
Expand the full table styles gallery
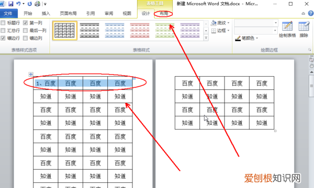206,38
